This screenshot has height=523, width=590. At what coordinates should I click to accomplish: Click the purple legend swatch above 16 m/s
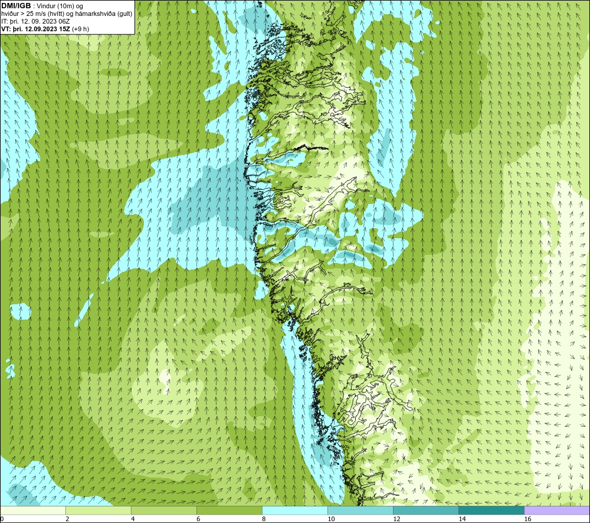click(557, 511)
